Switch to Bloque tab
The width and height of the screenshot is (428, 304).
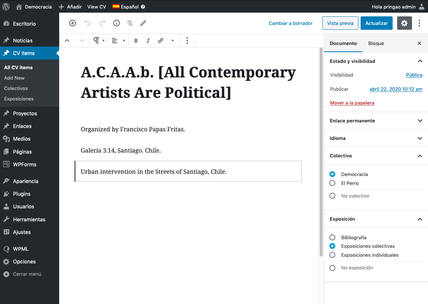(x=376, y=43)
